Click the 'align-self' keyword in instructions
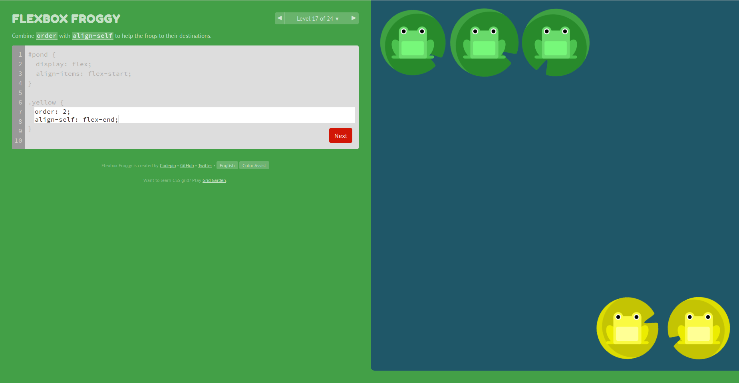The image size is (739, 383). tap(93, 36)
